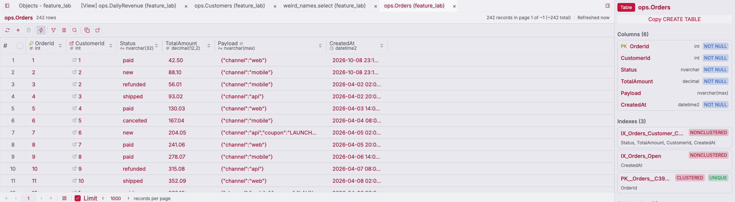Click the Table badge beside ops.Orders

626,8
